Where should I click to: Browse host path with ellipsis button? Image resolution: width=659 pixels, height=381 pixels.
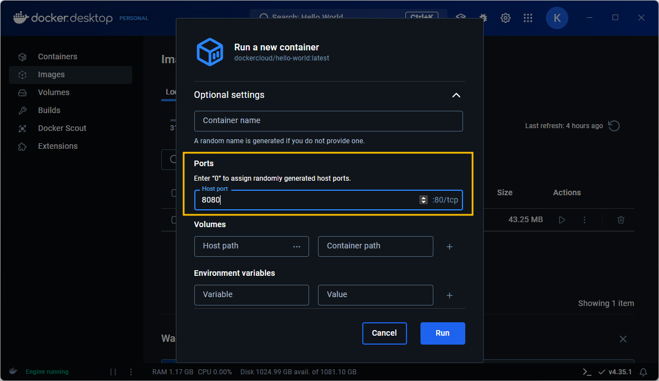[297, 247]
